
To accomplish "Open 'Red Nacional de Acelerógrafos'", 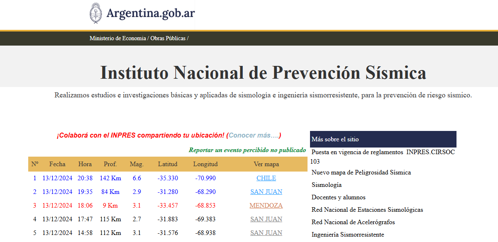I will tap(353, 222).
